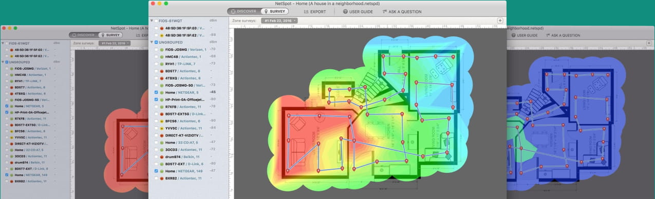Click the red signal icon for BD5T7

click(162, 71)
